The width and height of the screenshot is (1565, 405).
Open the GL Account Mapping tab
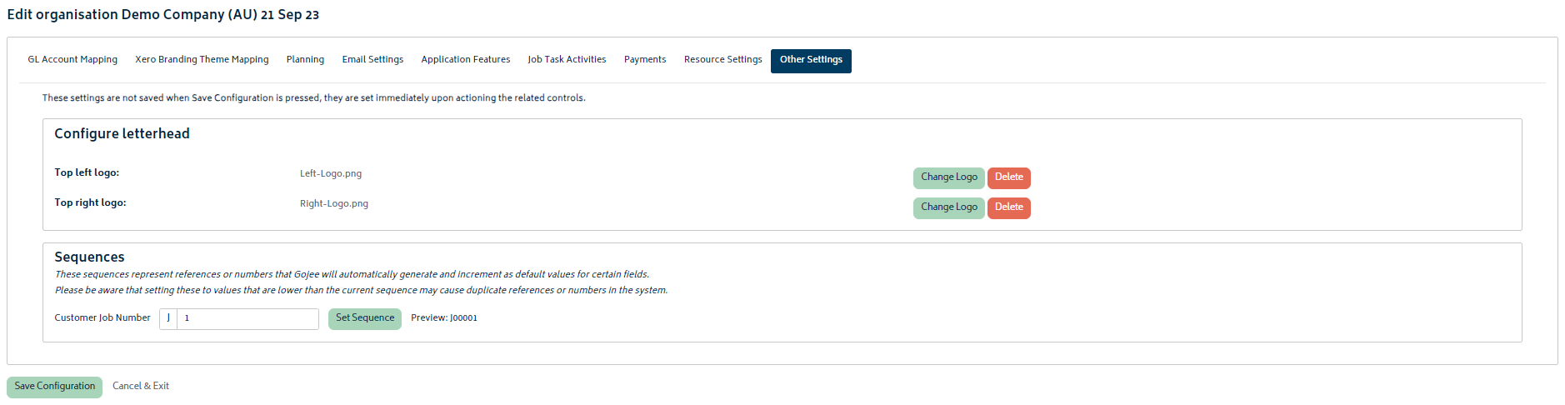point(72,60)
